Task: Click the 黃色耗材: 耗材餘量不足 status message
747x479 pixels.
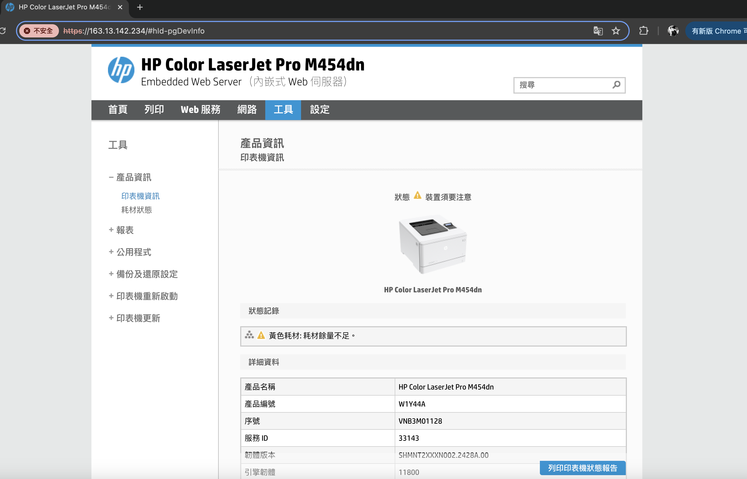Action: pos(312,336)
